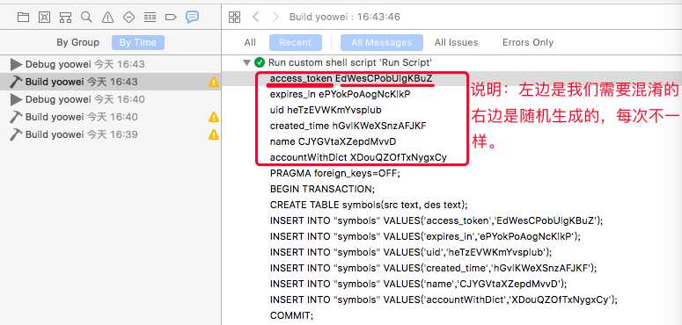
Task: Show All log entries
Action: [x=250, y=42]
